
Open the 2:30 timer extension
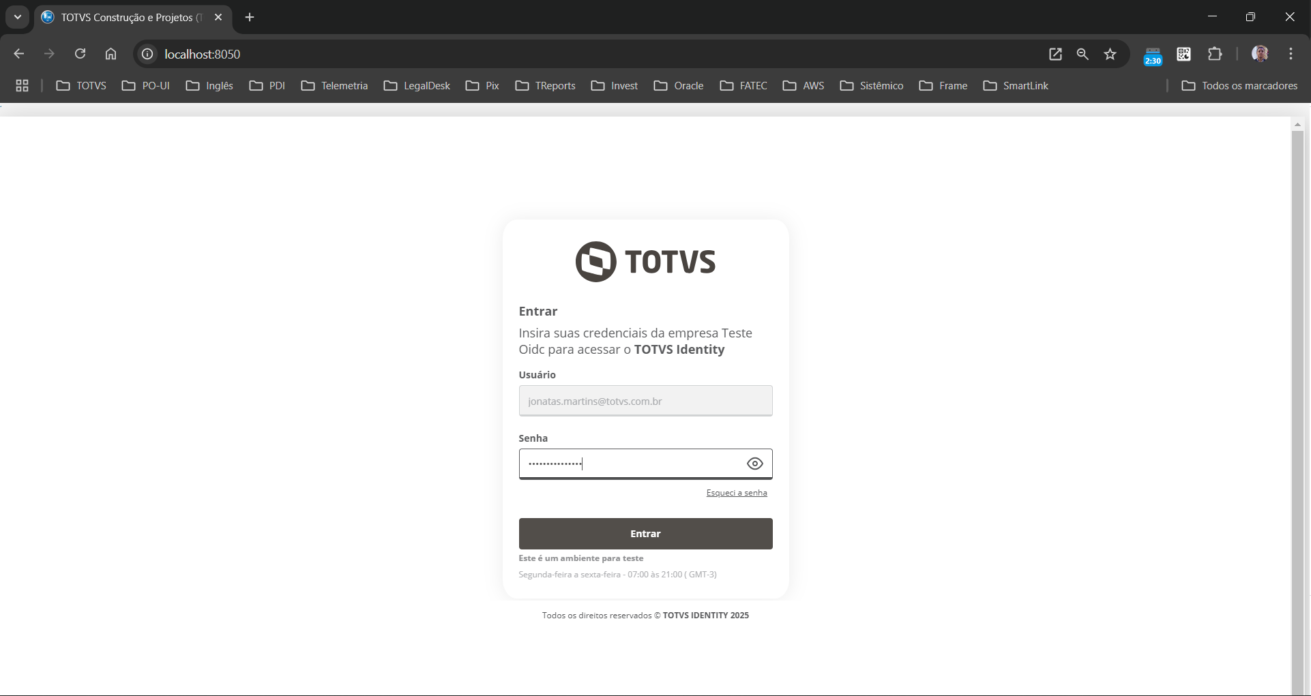point(1153,55)
